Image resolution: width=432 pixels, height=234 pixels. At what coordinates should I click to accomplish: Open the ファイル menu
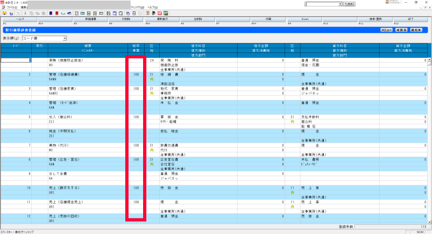(11, 7)
